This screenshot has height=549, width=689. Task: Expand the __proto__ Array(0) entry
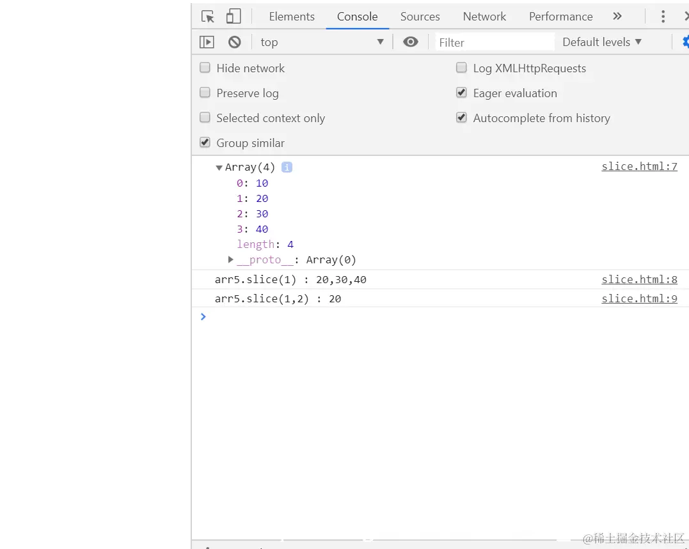pyautogui.click(x=231, y=259)
